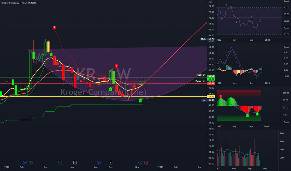Click the green earnings E marker near Feb

[x=31, y=163]
